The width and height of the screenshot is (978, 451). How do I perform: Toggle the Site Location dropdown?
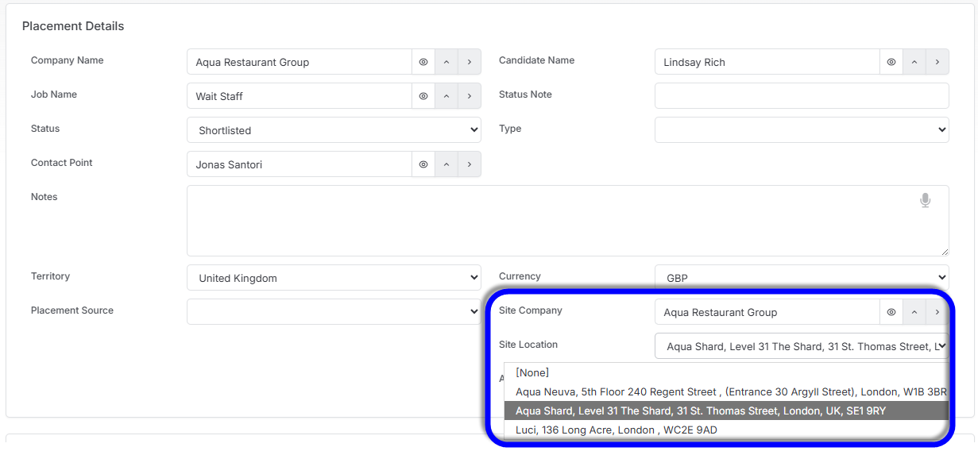click(x=802, y=346)
